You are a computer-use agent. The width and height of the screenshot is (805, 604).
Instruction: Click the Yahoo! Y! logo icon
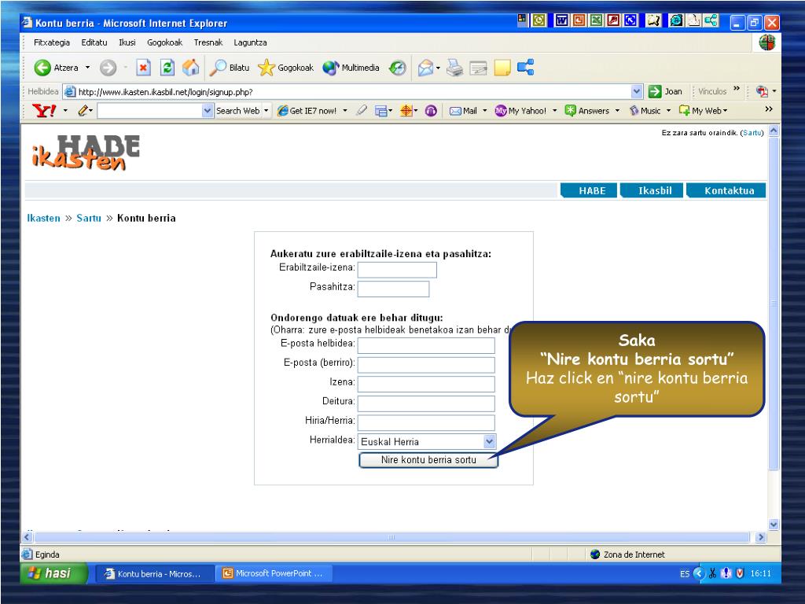pos(44,110)
